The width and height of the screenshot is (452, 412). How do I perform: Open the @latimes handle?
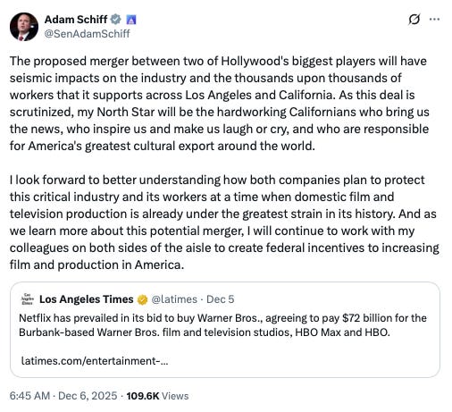174,299
